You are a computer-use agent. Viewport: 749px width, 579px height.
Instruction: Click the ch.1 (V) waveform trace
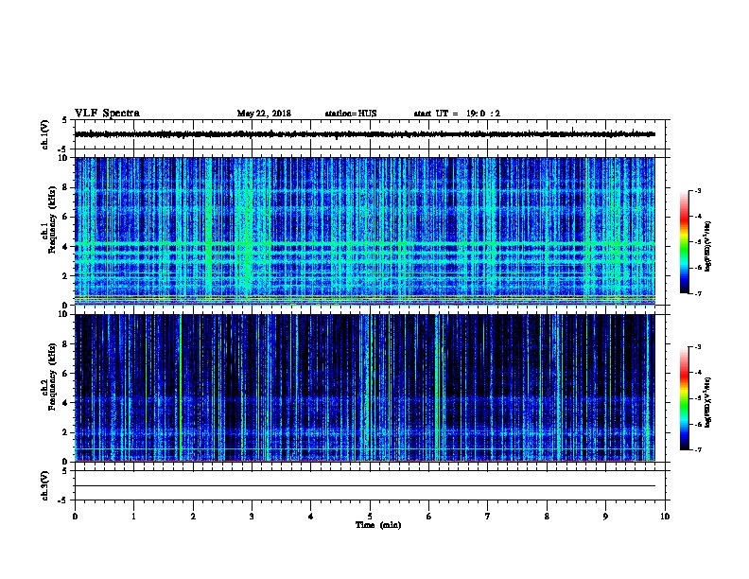tap(365, 134)
